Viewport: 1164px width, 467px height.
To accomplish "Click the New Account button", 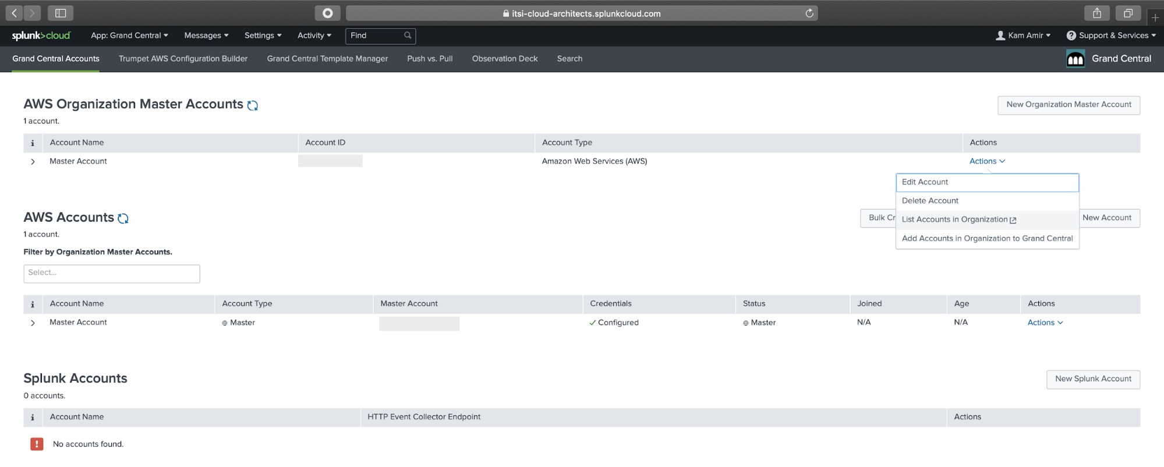I will click(1109, 218).
